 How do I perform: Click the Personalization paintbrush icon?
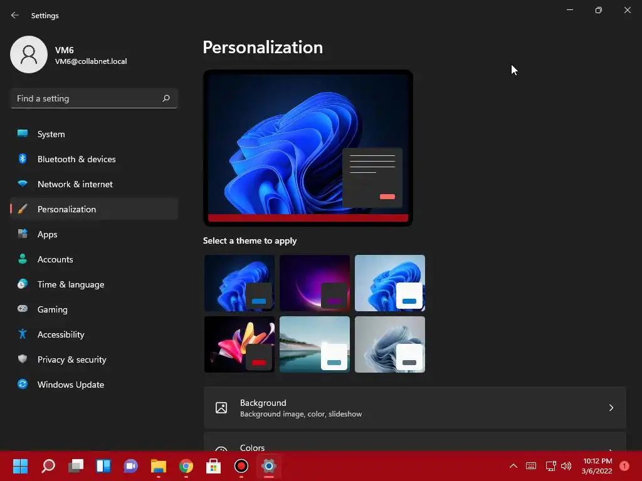point(23,209)
